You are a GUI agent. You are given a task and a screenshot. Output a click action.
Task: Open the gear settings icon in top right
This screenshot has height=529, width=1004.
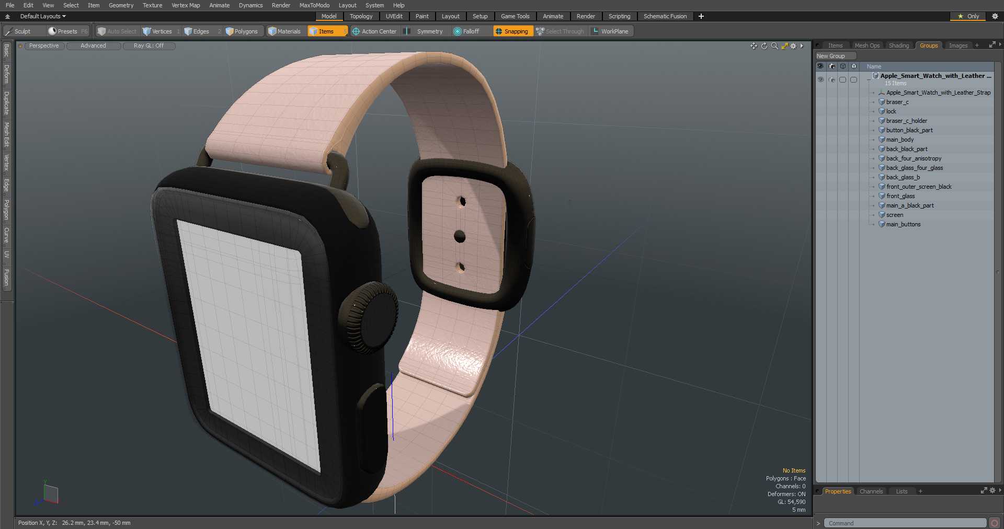[995, 16]
